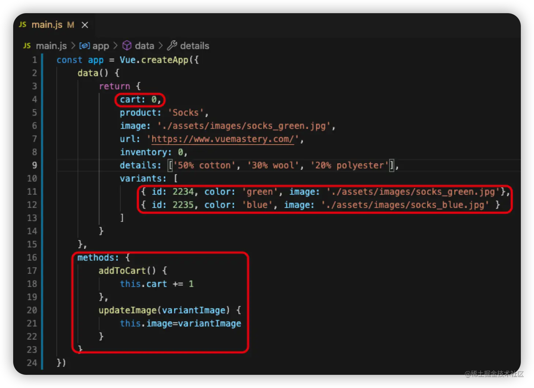Open the vuemastery.com URL link
This screenshot has width=534, height=388.
point(223,139)
